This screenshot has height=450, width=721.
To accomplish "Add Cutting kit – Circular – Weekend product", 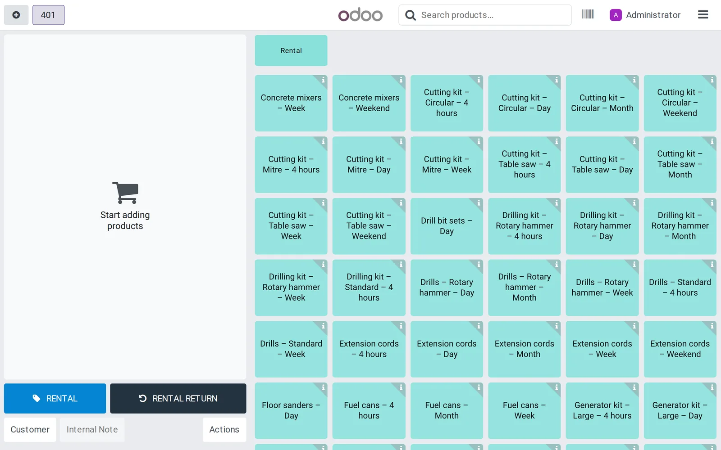I will coord(680,103).
